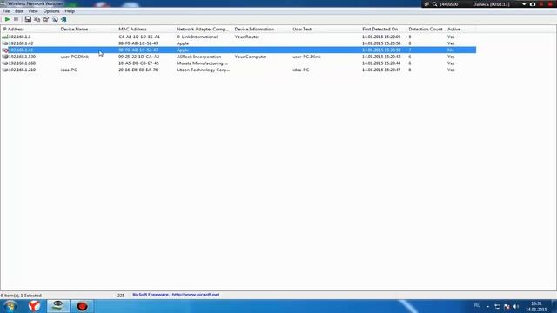Image resolution: width=557 pixels, height=313 pixels.
Task: Select the 192.168.1.42 row
Action: pyautogui.click(x=238, y=43)
